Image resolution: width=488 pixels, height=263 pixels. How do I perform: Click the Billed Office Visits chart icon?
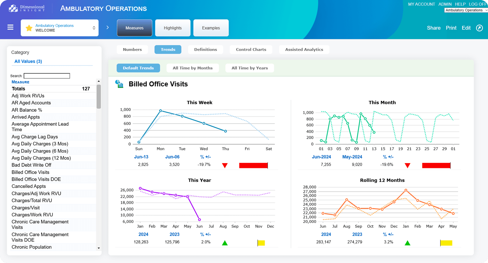tap(119, 84)
